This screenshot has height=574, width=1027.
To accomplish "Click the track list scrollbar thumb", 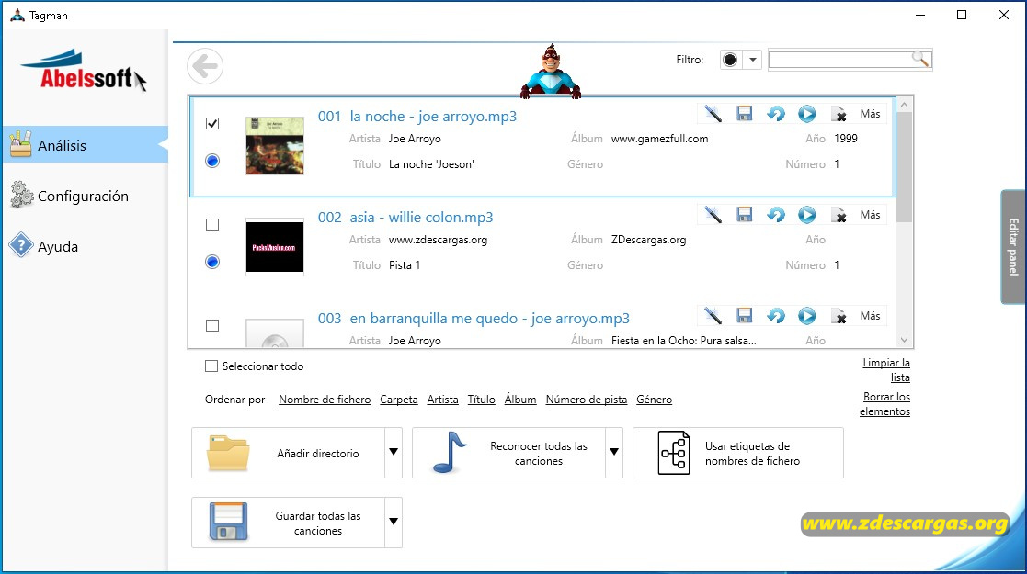I will (x=904, y=167).
